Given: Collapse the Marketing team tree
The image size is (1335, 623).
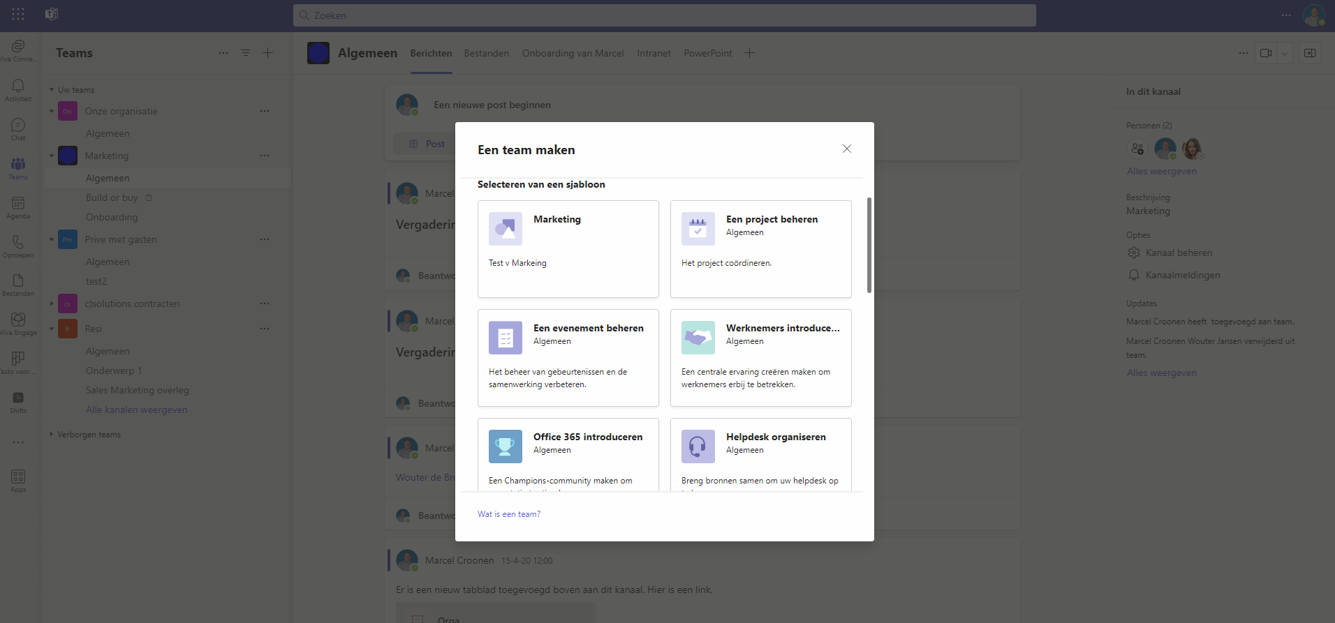Looking at the screenshot, I should pyautogui.click(x=52, y=156).
